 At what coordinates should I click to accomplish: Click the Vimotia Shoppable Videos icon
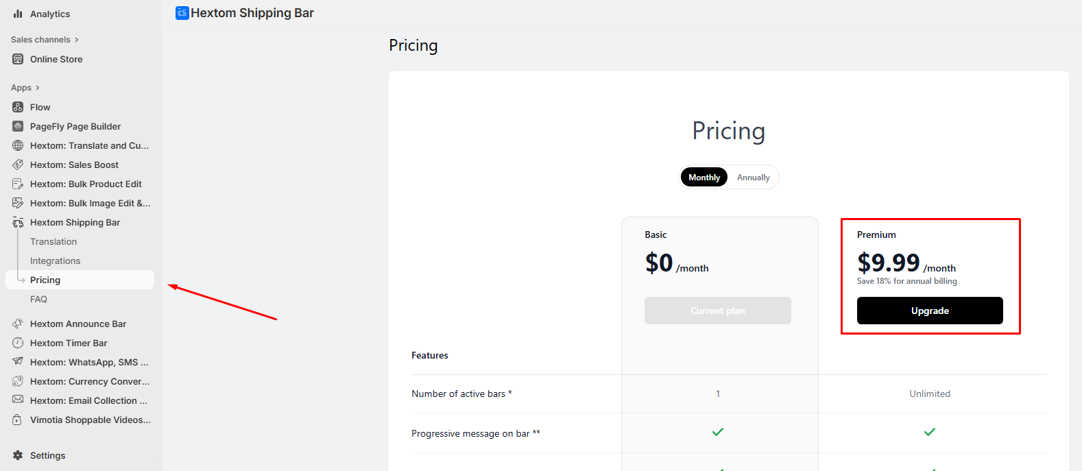(x=18, y=420)
